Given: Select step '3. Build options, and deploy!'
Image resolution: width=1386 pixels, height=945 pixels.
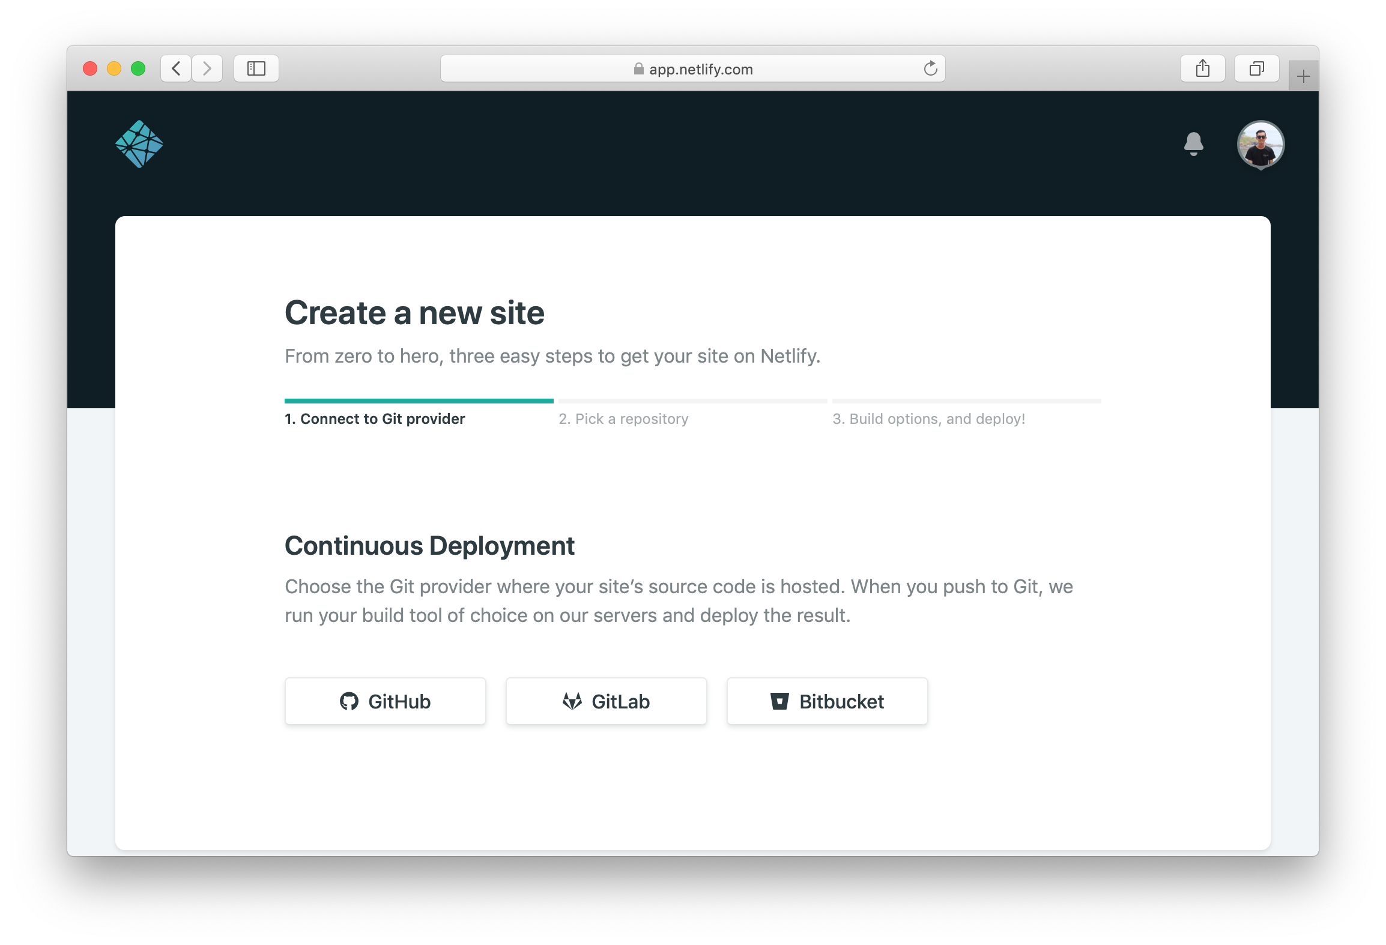Looking at the screenshot, I should [x=928, y=418].
